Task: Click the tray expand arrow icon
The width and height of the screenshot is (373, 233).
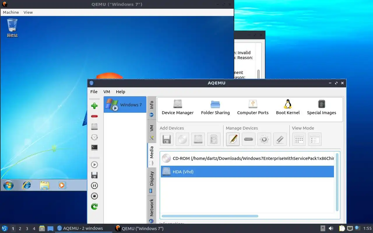Action: [323, 228]
